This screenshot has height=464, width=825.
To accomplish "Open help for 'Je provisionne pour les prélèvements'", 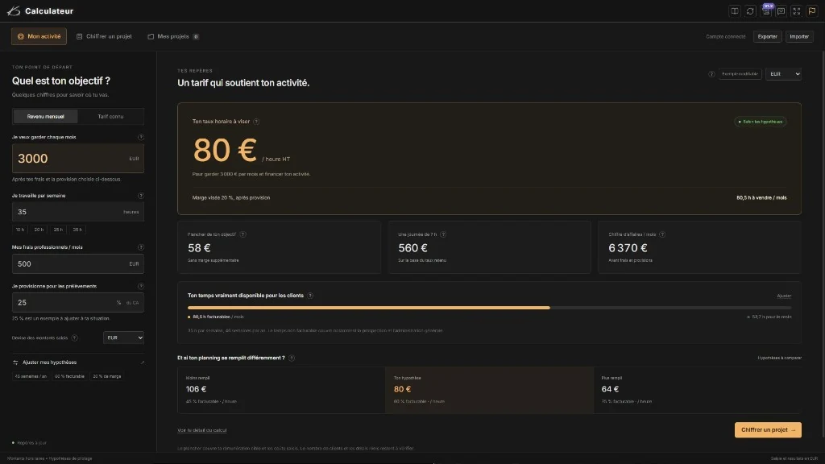I will pyautogui.click(x=140, y=286).
